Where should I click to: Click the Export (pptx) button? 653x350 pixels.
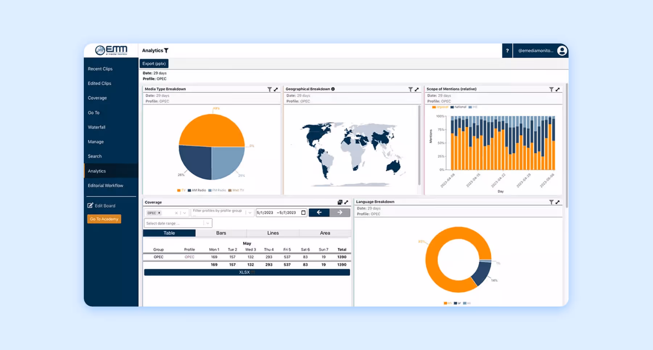(x=154, y=63)
